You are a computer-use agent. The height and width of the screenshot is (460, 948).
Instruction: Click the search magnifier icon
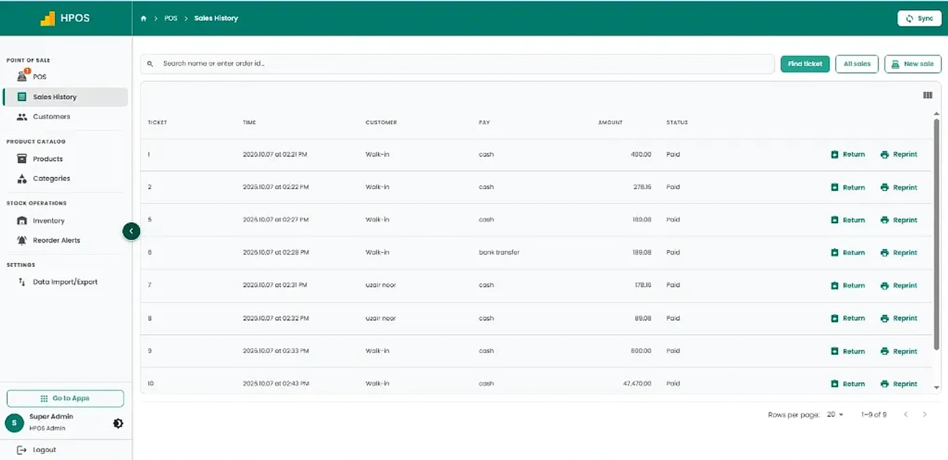[x=150, y=64]
